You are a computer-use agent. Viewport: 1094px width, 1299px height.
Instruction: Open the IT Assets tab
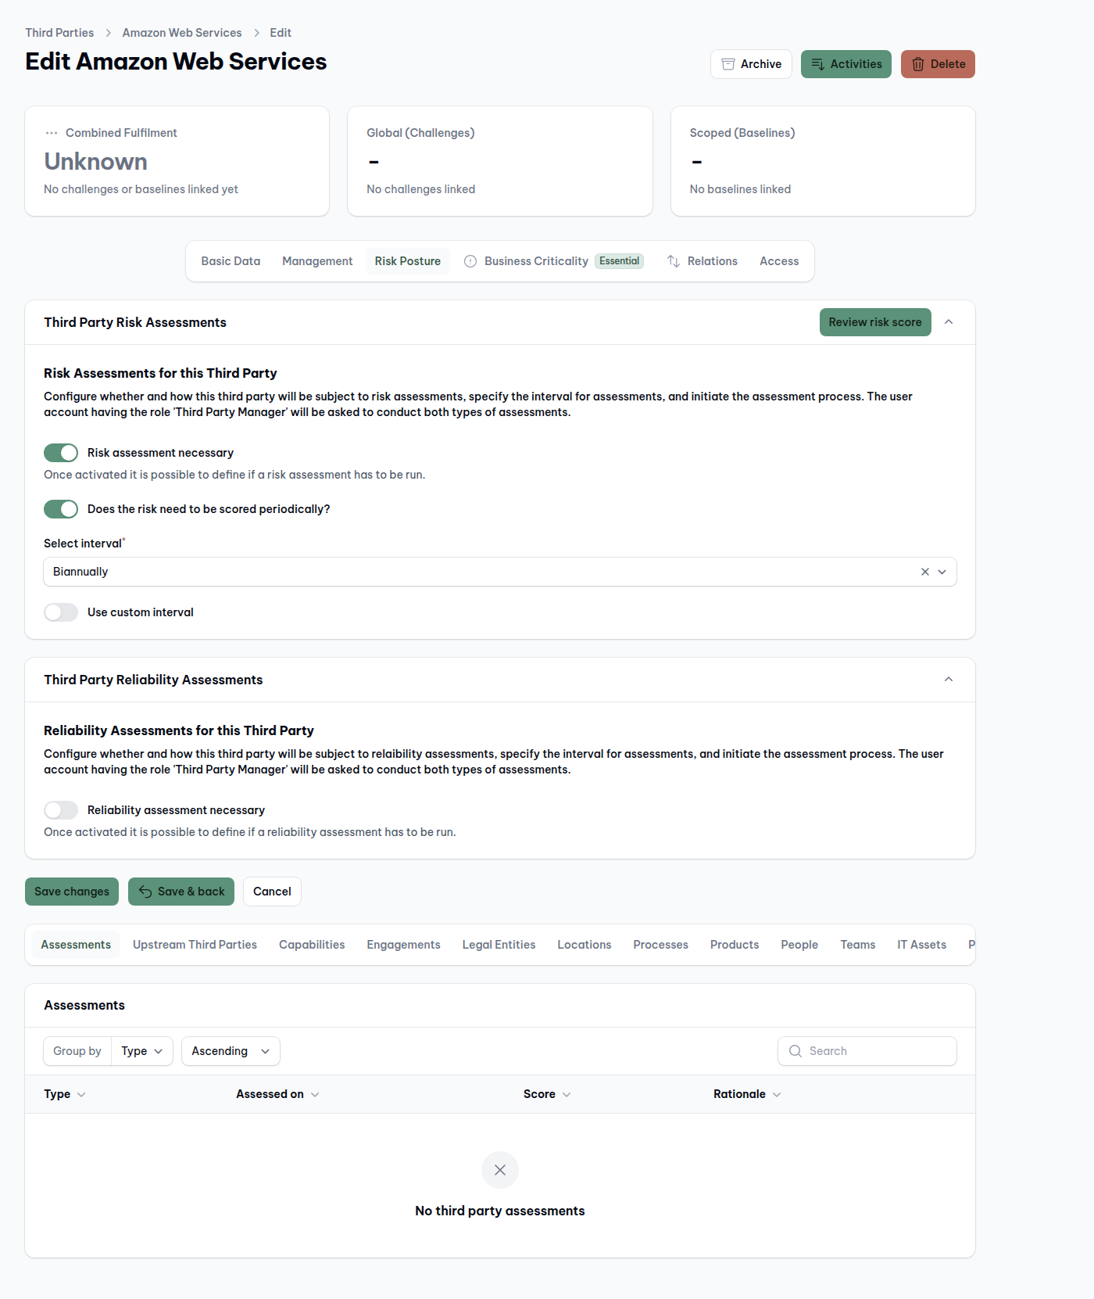(x=921, y=945)
